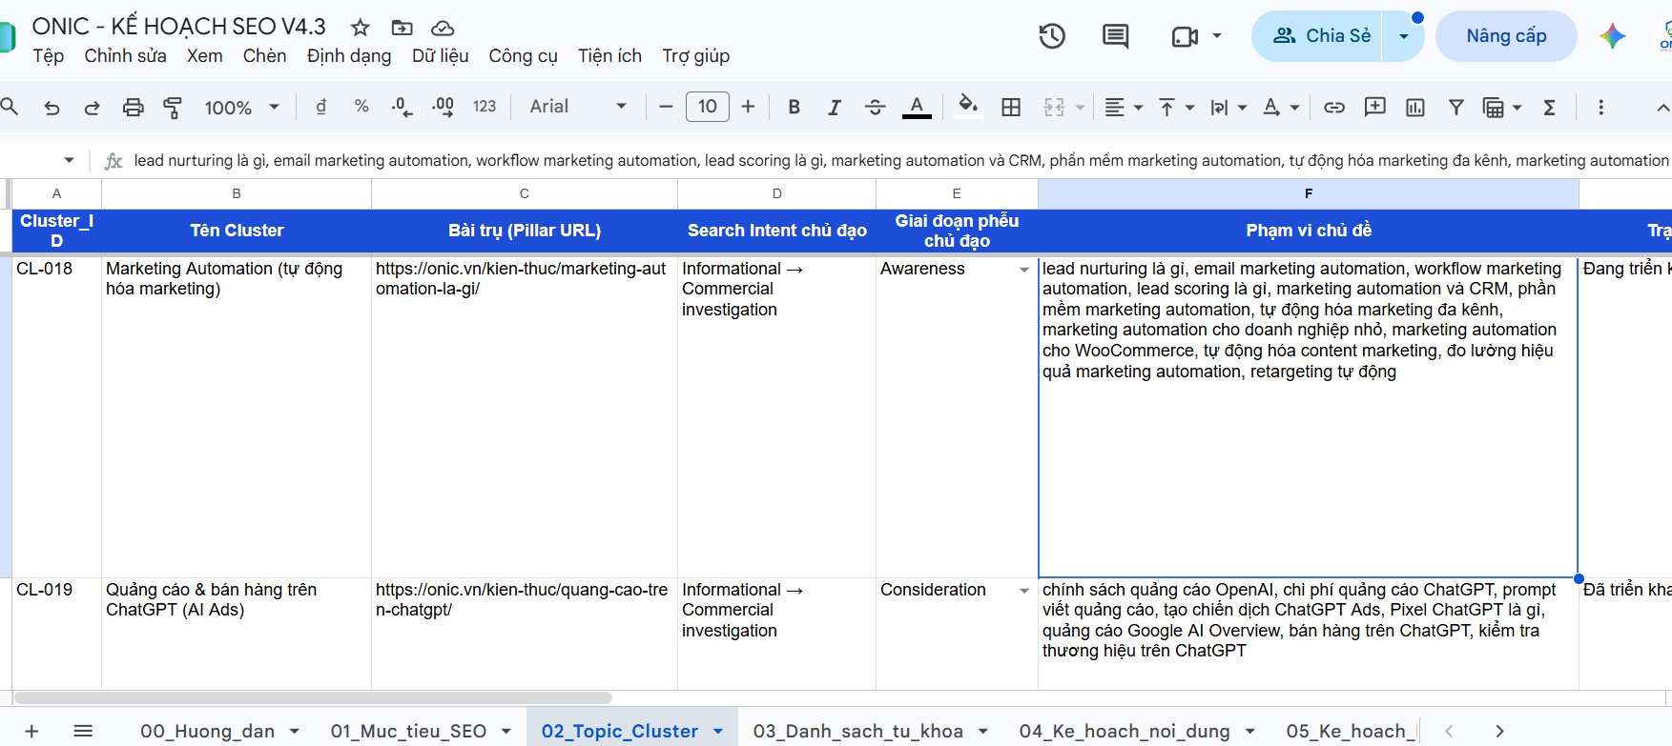Click the Chia Sẻ share button

coord(1322,36)
